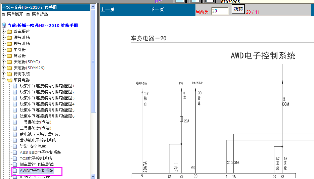Click the open 车身电器 folder icon
The width and height of the screenshot is (314, 179).
coord(10,80)
